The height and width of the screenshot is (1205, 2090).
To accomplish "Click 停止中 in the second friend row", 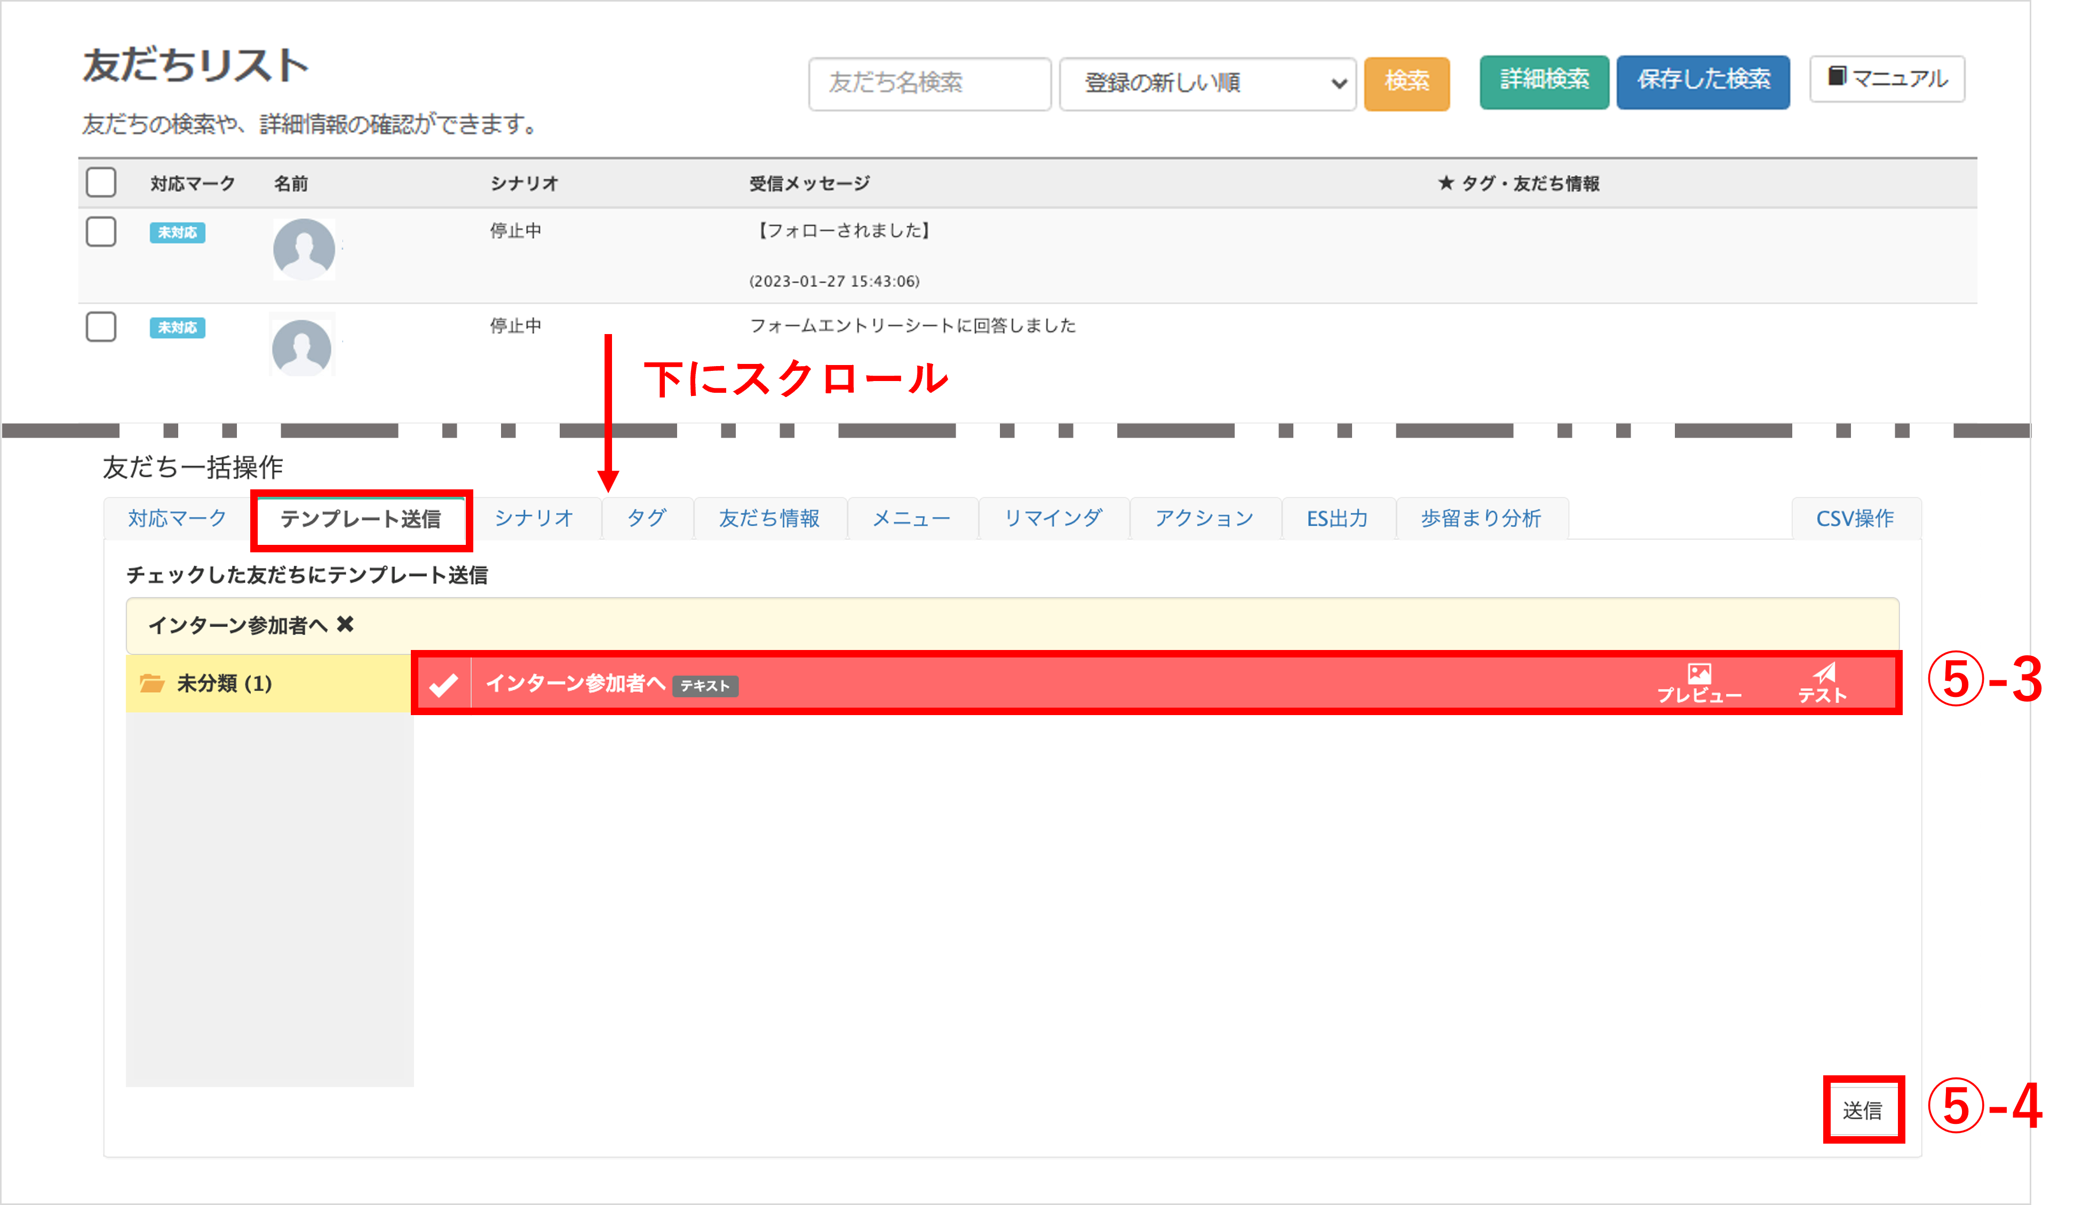I will click(x=515, y=325).
